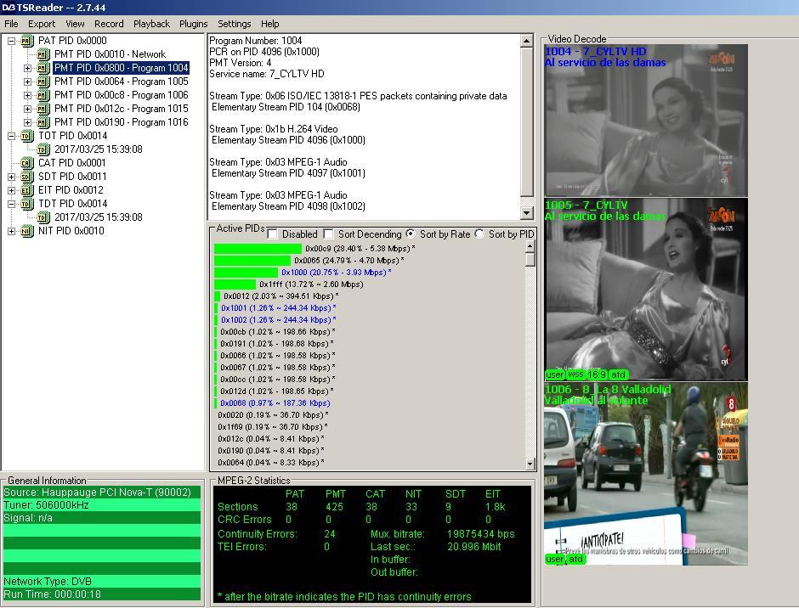
Task: Select the Sort by PID radio button
Action: (x=479, y=234)
